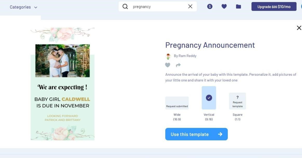Image resolution: width=302 pixels, height=158 pixels.
Task: Open the dollar coin credits icon
Action: point(210,7)
